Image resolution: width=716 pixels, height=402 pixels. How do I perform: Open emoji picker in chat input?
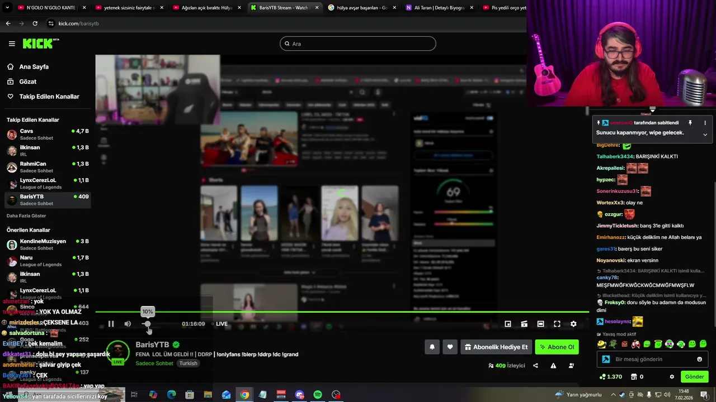point(699,359)
